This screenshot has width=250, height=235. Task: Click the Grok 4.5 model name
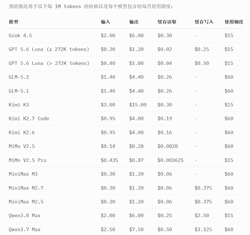click(x=20, y=35)
